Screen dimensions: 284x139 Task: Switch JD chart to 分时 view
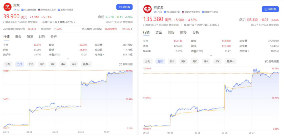(x=8, y=64)
